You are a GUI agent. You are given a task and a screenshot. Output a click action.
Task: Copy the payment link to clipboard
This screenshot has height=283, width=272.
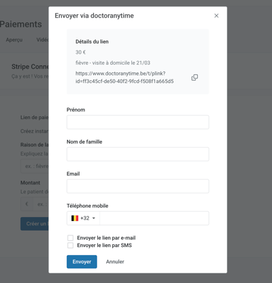194,78
